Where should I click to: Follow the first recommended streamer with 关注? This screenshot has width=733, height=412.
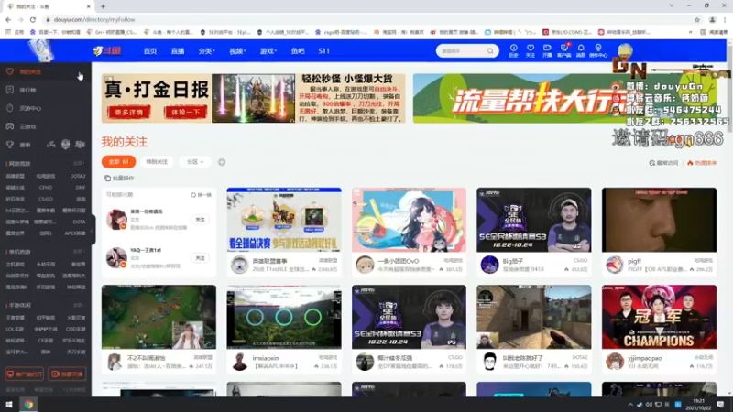point(200,220)
